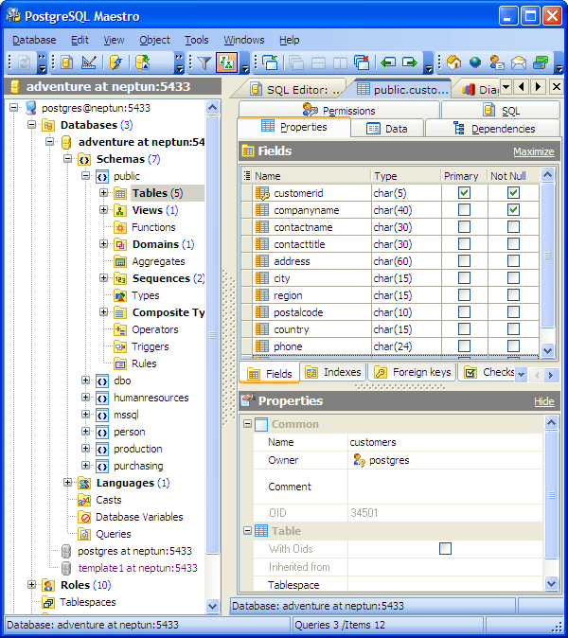Click the envelope mail toolbar icon
The height and width of the screenshot is (638, 568).
coord(519,62)
